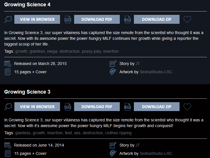Click the ZIP file icon under Growing Science 4
The width and height of the screenshot is (210, 158).
tap(128, 19)
